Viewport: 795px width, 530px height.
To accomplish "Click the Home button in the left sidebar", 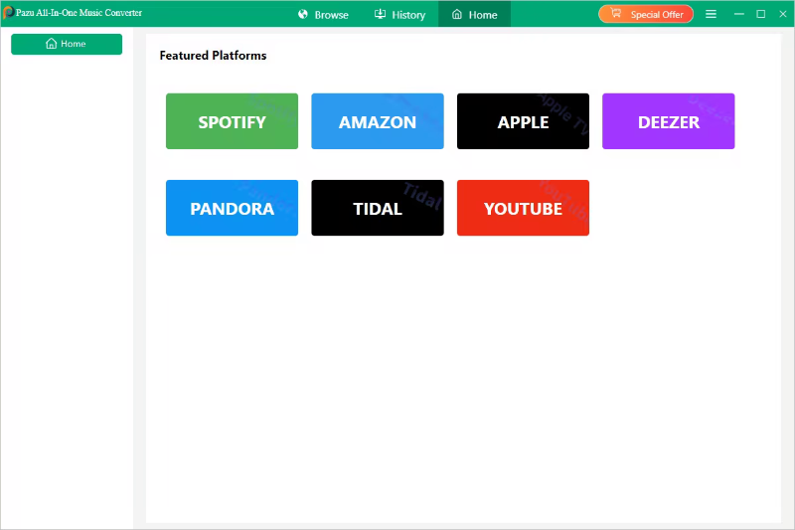I will click(67, 44).
